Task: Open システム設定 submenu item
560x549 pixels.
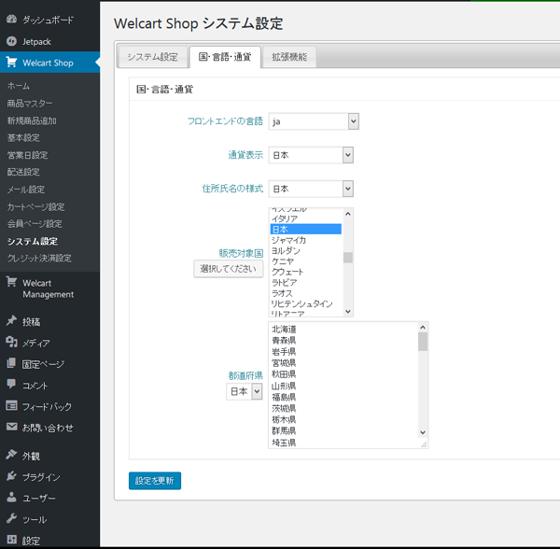Action: coord(33,242)
